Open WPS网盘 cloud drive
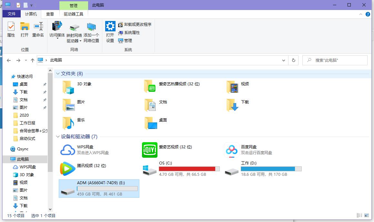This screenshot has height=222, width=374. [x=68, y=150]
